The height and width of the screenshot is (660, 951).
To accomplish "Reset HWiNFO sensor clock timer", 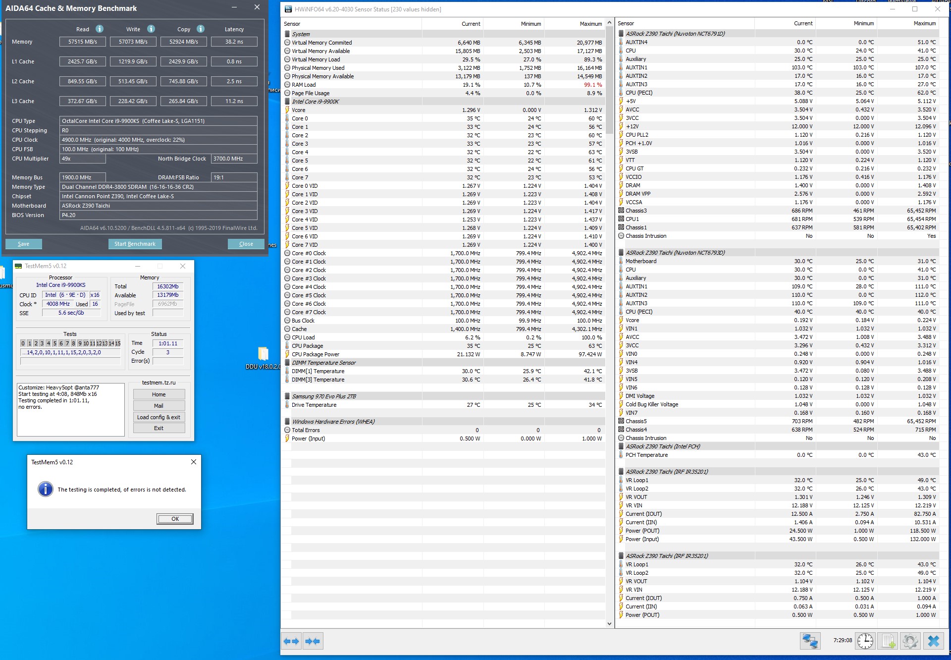I will click(x=865, y=641).
